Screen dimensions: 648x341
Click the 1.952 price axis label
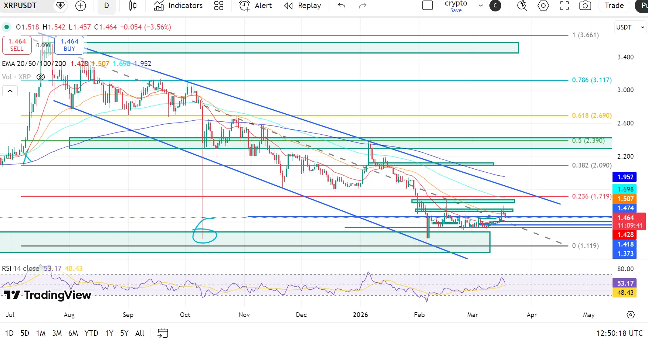(x=624, y=177)
